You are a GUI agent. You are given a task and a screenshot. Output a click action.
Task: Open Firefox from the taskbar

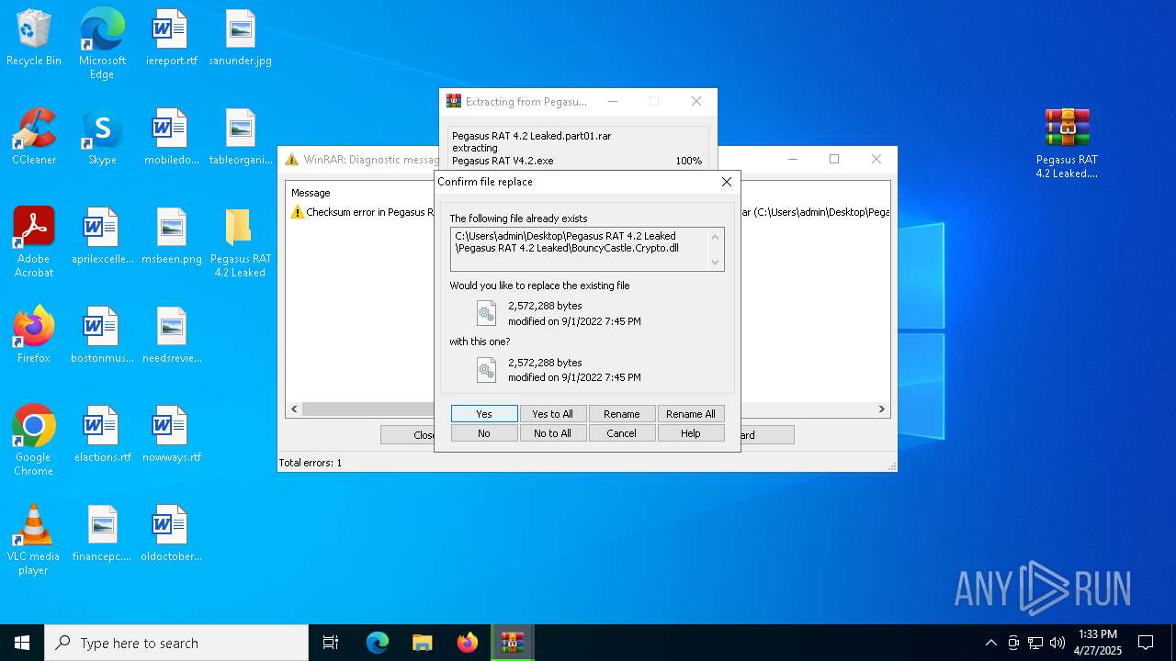click(x=468, y=643)
